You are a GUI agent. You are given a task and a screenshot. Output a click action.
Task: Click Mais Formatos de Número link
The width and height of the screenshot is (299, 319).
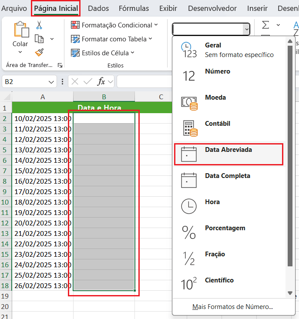[x=232, y=307]
